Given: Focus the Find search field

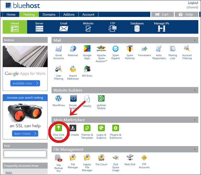Looking at the screenshot, I should [25, 154].
